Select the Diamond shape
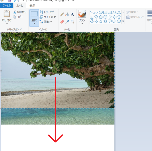Image resolution: width=152 pixels, height=151 pixels. click(x=96, y=17)
